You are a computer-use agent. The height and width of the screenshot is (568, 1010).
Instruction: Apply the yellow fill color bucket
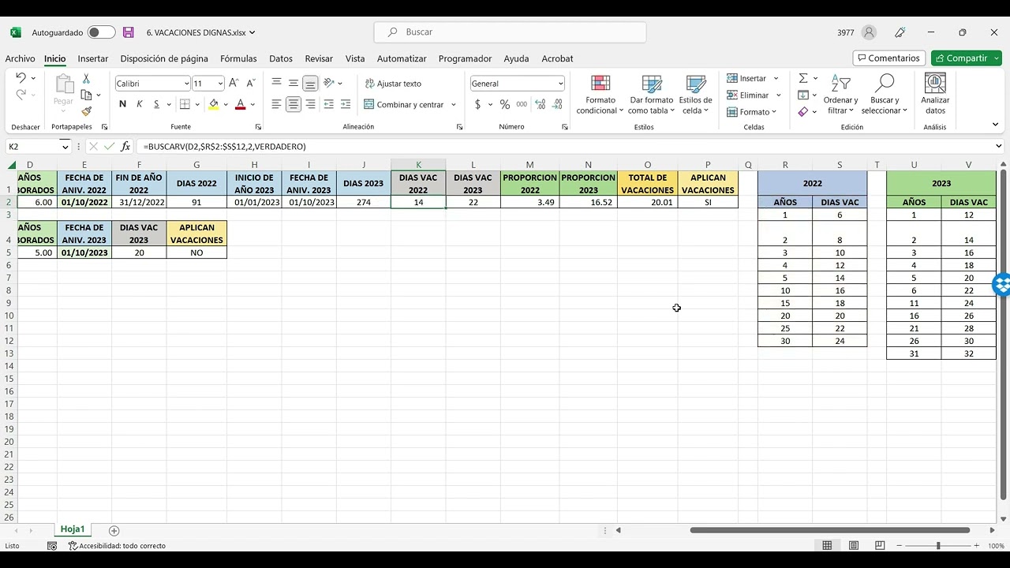(x=214, y=104)
